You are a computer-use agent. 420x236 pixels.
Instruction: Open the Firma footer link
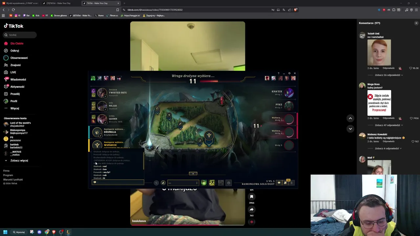[x=6, y=171]
